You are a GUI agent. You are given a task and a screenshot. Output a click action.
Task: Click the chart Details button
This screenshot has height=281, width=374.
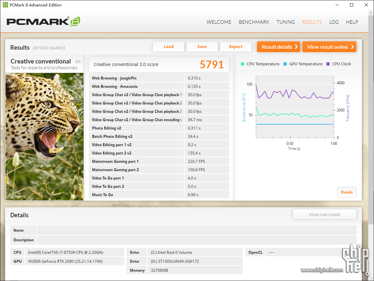coord(347,192)
